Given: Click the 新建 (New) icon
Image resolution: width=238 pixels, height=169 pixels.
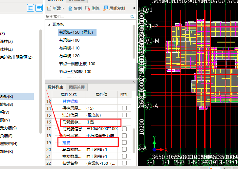Looking at the screenshot, I should click(49, 8).
